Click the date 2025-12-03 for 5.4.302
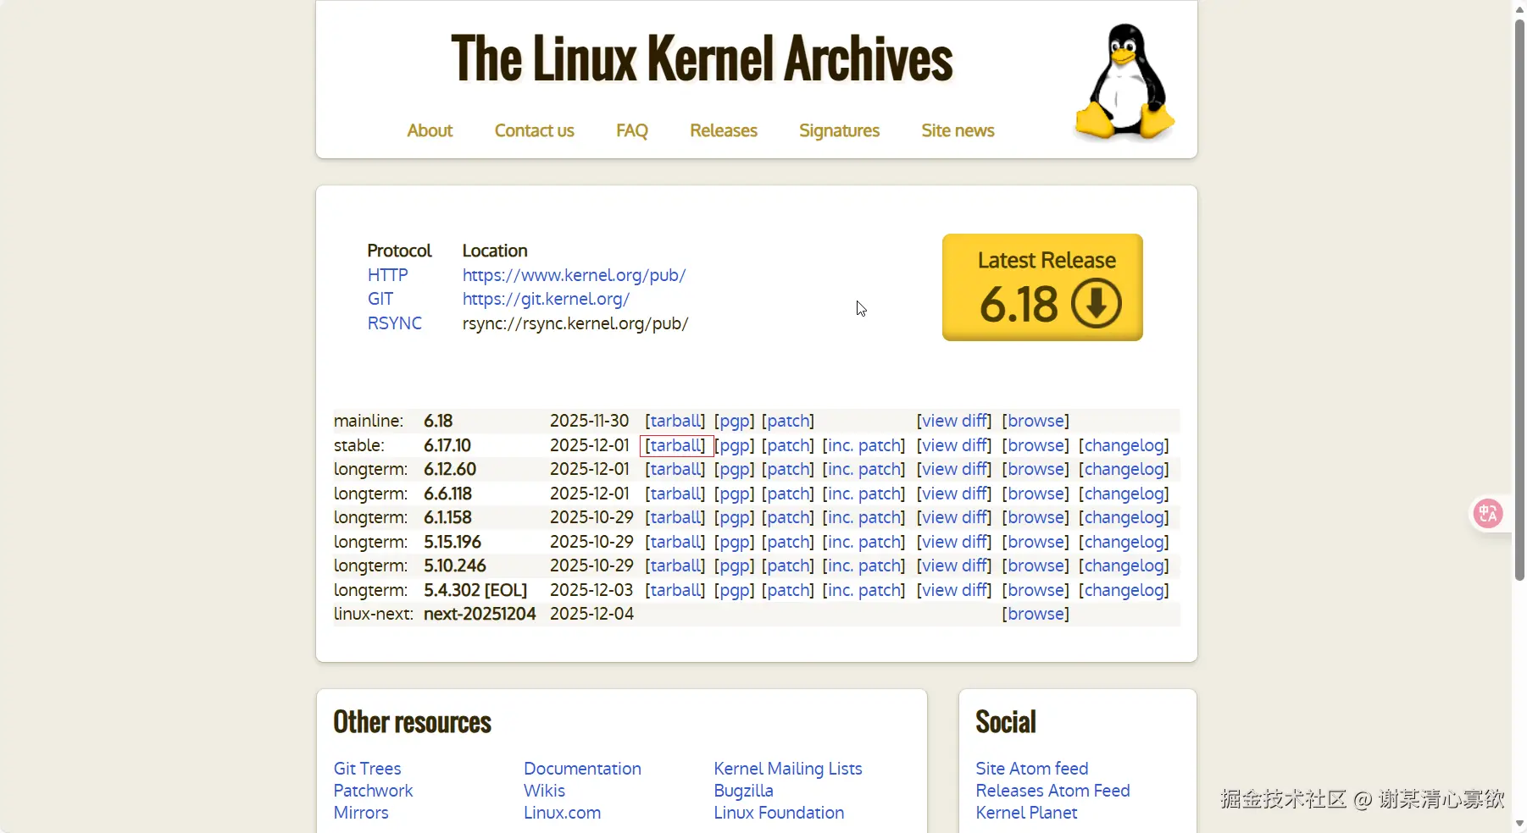The width and height of the screenshot is (1527, 833). pyautogui.click(x=591, y=590)
